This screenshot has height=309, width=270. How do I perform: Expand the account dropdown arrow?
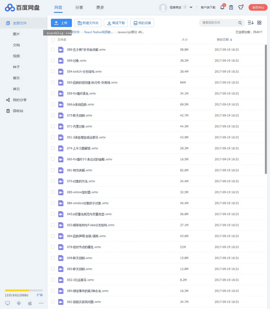coord(191,7)
